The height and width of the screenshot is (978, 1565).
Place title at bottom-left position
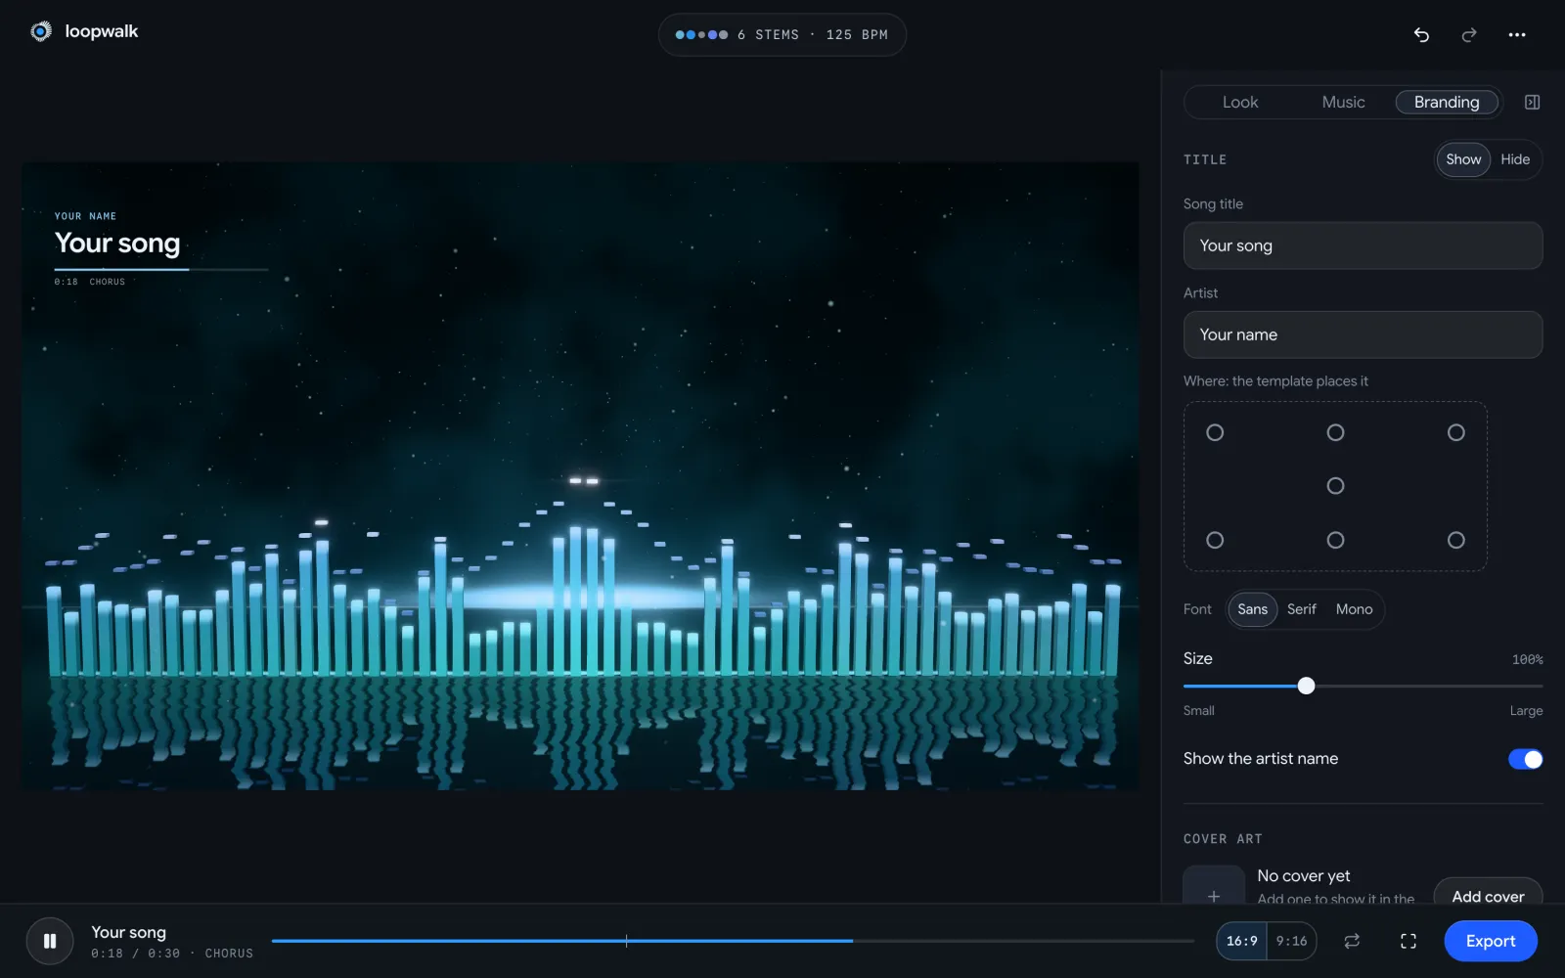[1215, 540]
